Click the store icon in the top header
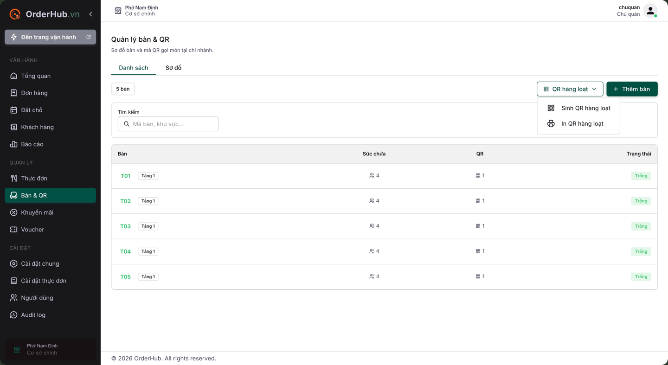The width and height of the screenshot is (668, 365). (118, 11)
